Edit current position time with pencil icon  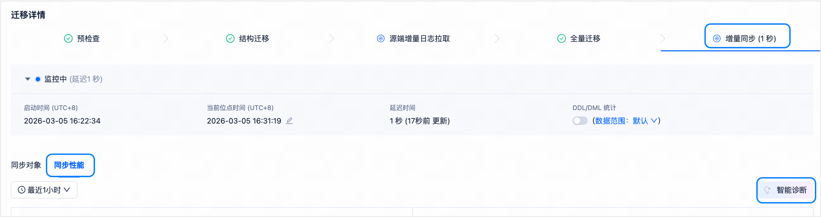tap(289, 121)
